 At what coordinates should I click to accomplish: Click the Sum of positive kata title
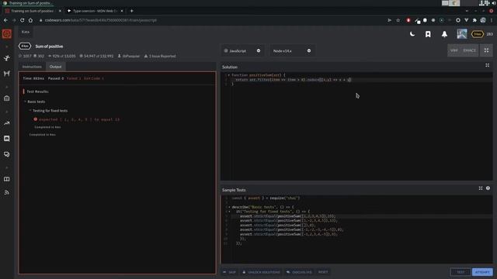click(49, 46)
